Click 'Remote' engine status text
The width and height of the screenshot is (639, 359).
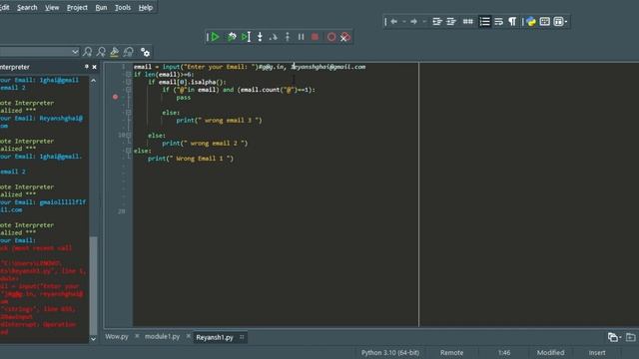pos(451,352)
